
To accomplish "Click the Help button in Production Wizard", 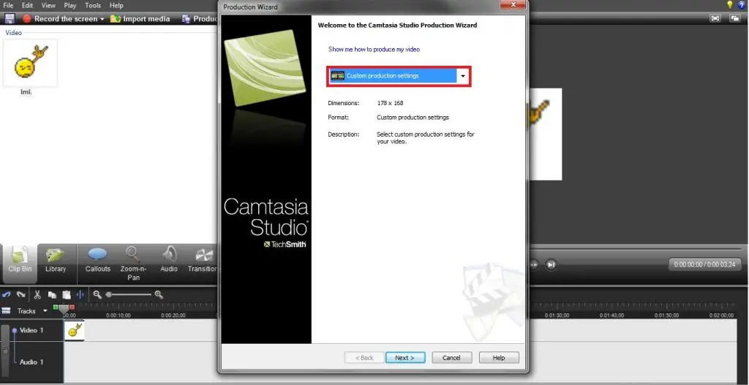I will point(499,357).
